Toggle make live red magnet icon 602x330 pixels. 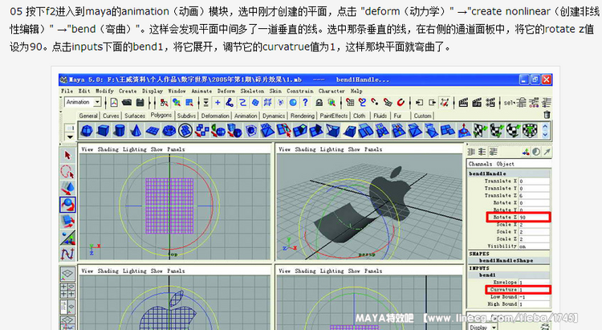click(x=401, y=103)
